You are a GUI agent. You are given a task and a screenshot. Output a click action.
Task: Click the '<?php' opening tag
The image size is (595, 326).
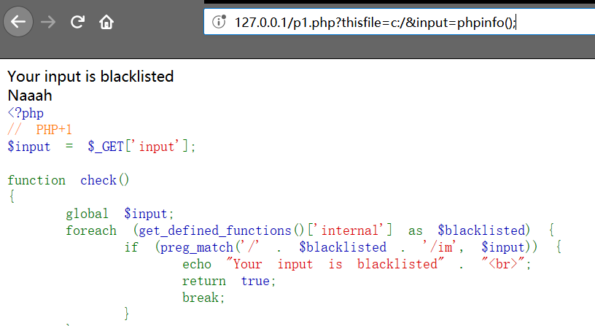click(26, 113)
